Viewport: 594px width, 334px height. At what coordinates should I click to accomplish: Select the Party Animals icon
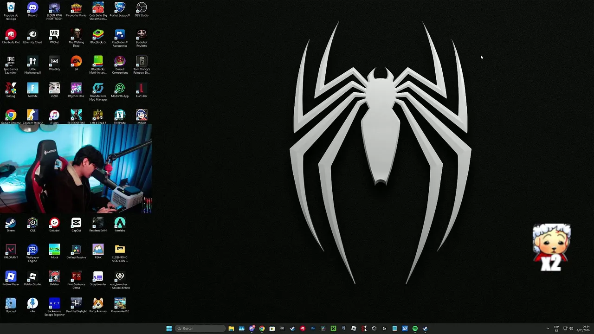pyautogui.click(x=98, y=306)
